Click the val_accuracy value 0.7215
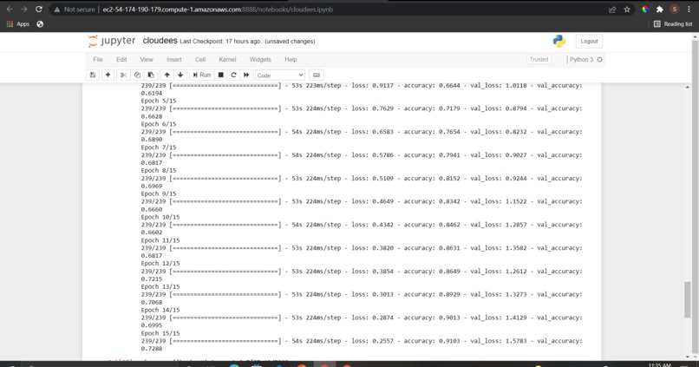Screen dimensions: 699x367 [x=152, y=279]
